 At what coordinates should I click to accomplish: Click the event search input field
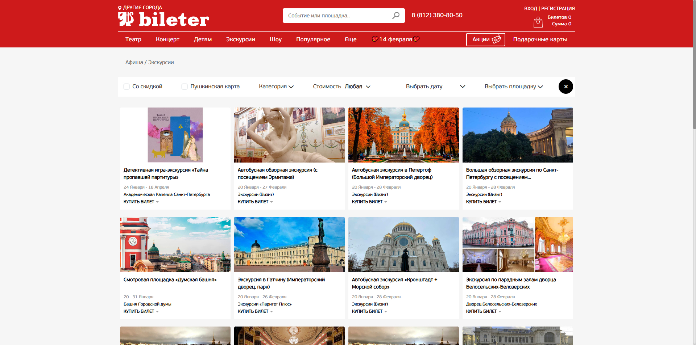(337, 16)
